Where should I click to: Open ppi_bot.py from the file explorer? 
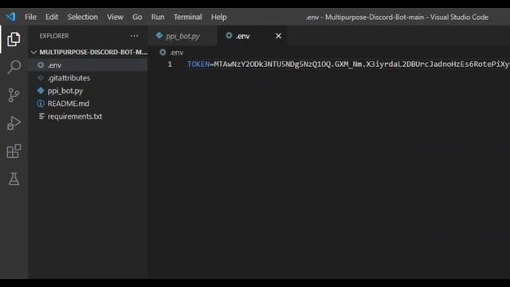(x=88, y=91)
